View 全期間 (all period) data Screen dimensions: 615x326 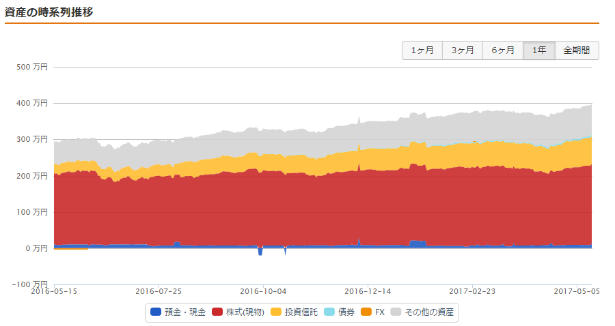pyautogui.click(x=577, y=50)
